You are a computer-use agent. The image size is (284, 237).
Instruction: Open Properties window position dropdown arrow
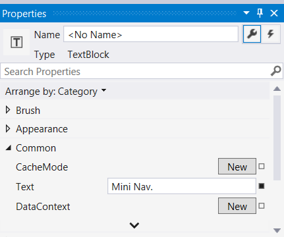click(x=246, y=13)
